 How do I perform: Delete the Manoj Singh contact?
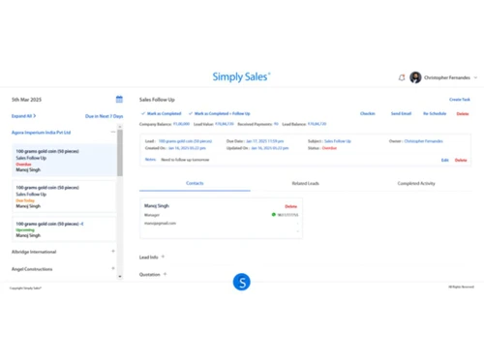290,206
